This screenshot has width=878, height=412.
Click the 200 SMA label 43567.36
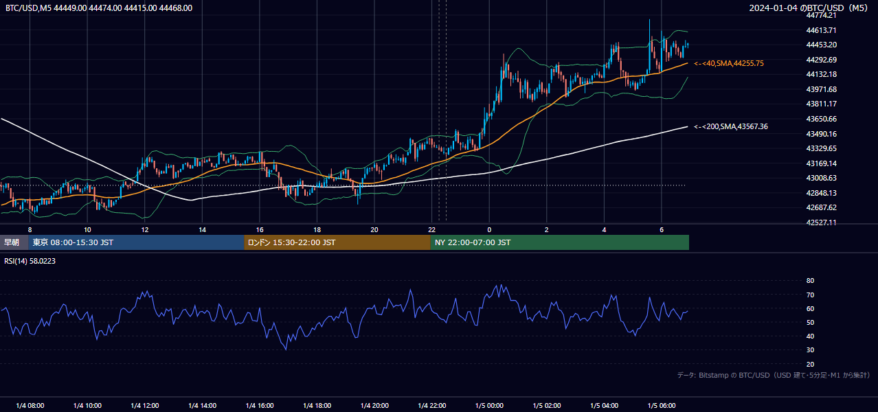point(731,126)
